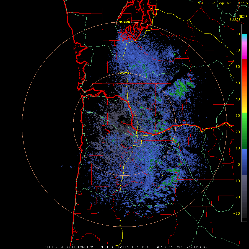Click the blue segment of the color bar
The image size is (249, 249).
point(244,162)
